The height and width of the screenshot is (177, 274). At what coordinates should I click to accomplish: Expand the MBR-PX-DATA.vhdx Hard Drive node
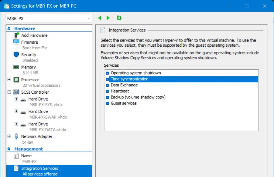[x=16, y=124]
